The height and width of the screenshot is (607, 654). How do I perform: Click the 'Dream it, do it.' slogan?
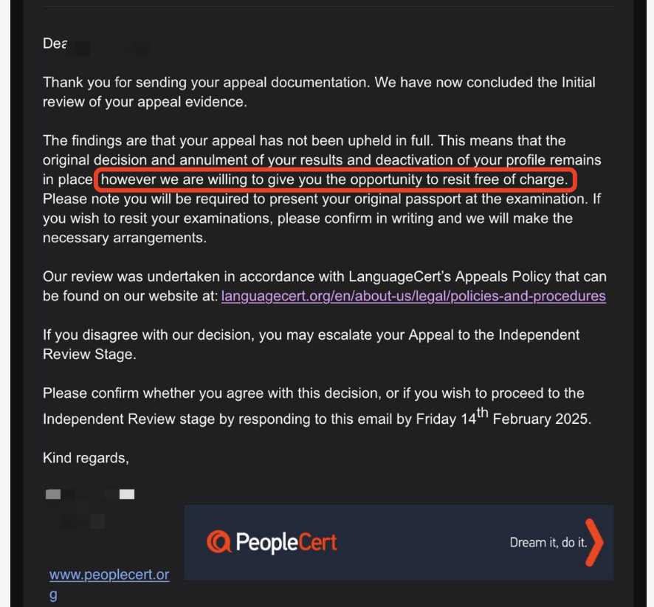pyautogui.click(x=548, y=542)
